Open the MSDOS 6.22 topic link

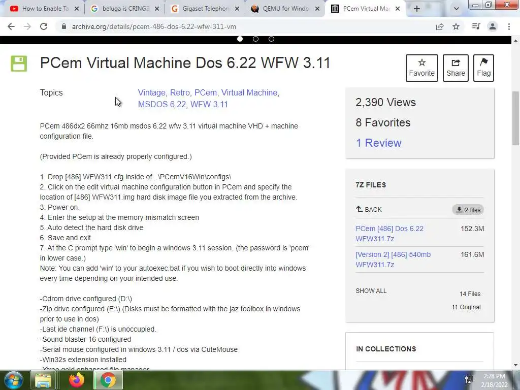162,105
